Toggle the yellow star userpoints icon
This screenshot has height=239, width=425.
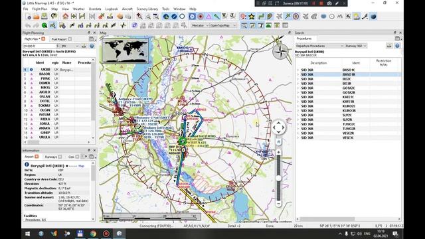click(x=252, y=17)
